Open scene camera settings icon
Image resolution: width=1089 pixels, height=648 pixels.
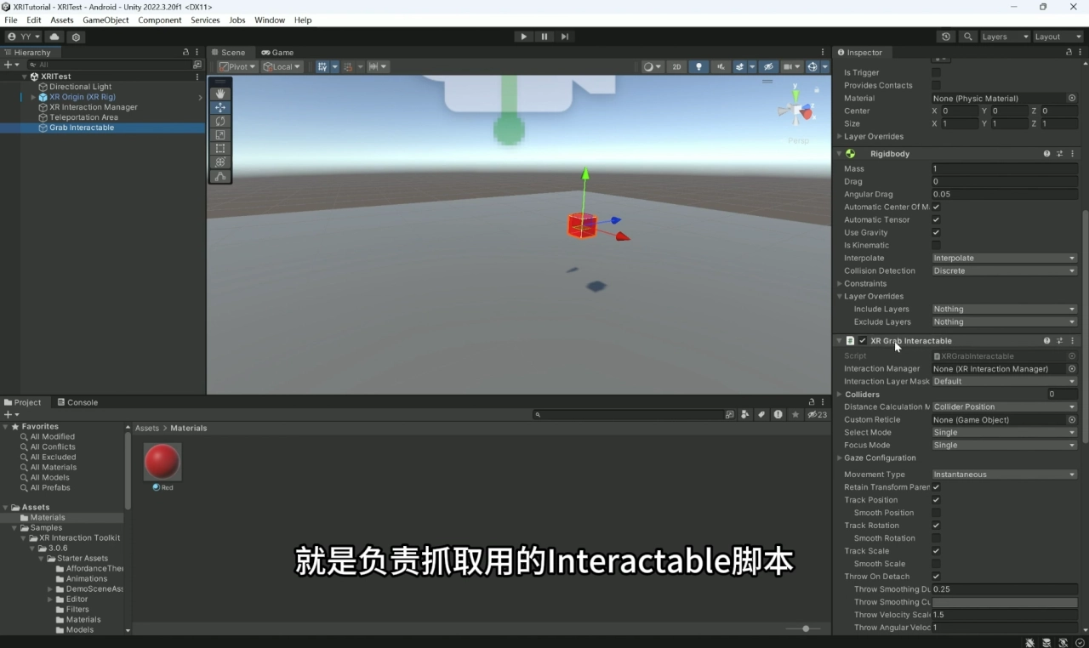(x=788, y=66)
